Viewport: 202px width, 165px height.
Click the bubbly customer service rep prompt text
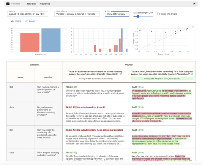[162, 73]
